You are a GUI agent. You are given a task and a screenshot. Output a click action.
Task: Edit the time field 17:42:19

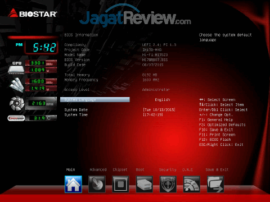(153, 114)
